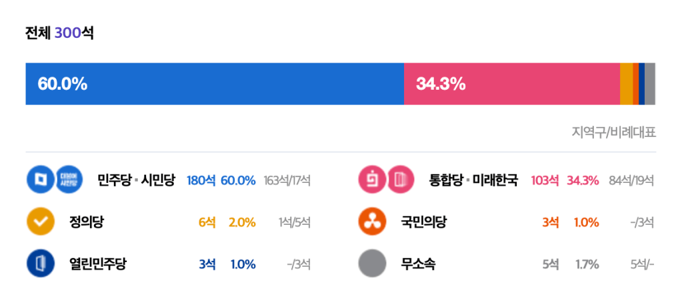Click the gray independents bar segment
This screenshot has width=682, height=304.
click(x=650, y=84)
